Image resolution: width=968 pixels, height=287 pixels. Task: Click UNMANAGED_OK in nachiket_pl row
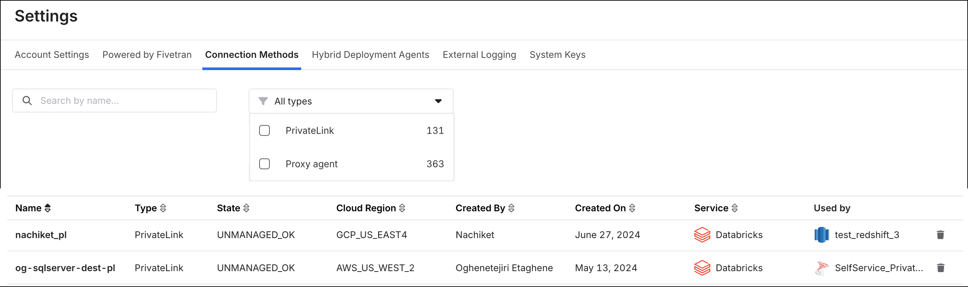[x=256, y=235]
